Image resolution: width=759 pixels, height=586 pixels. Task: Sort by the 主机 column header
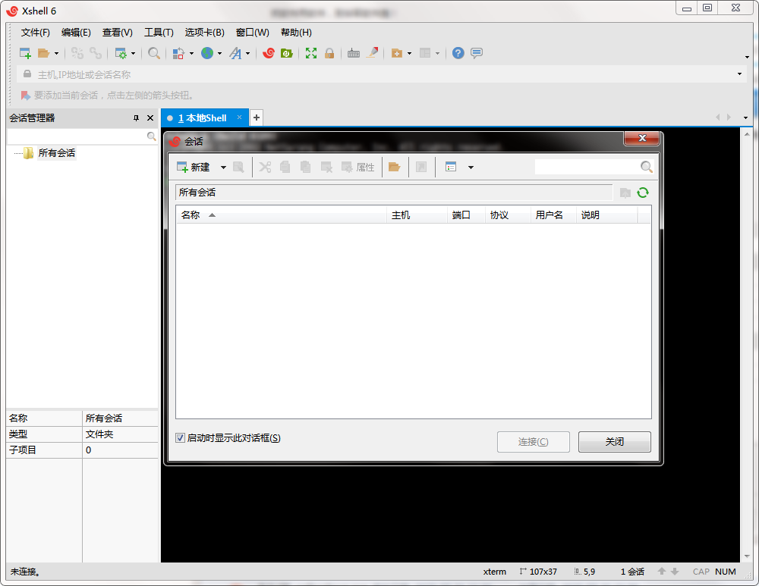click(417, 215)
